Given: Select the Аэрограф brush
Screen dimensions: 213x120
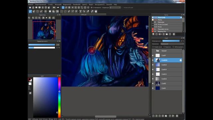Looking at the screenshot, I should (x=167, y=17).
